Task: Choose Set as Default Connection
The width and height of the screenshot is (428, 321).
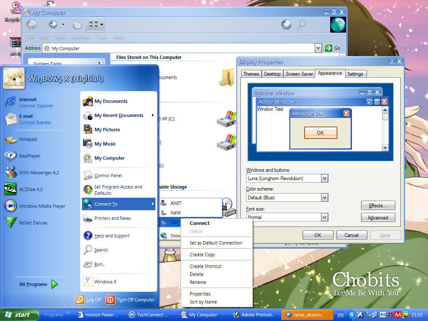Action: point(216,243)
